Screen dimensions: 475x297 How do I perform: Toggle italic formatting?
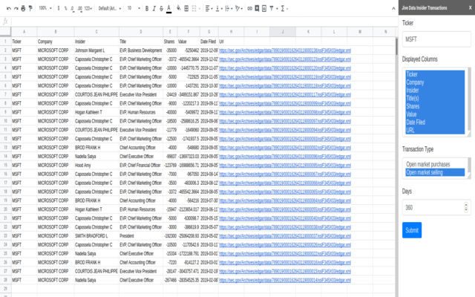154,8
